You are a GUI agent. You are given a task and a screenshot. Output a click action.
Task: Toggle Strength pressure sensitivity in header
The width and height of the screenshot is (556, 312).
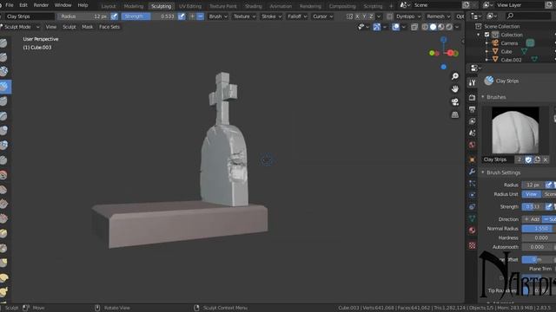[x=182, y=16]
